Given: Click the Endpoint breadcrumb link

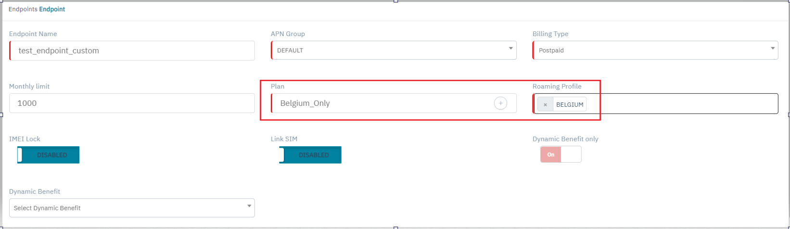Looking at the screenshot, I should pyautogui.click(x=52, y=9).
